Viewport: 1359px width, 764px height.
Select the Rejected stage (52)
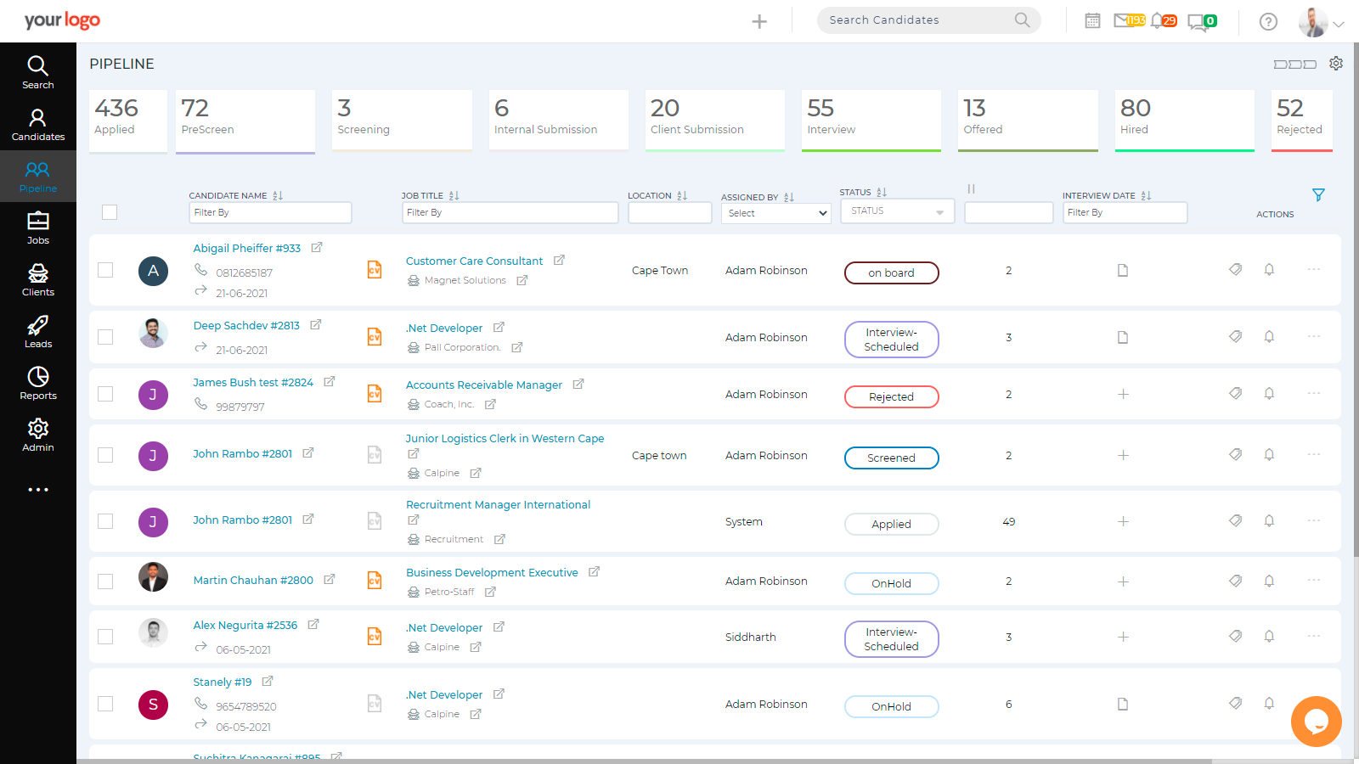[1302, 121]
